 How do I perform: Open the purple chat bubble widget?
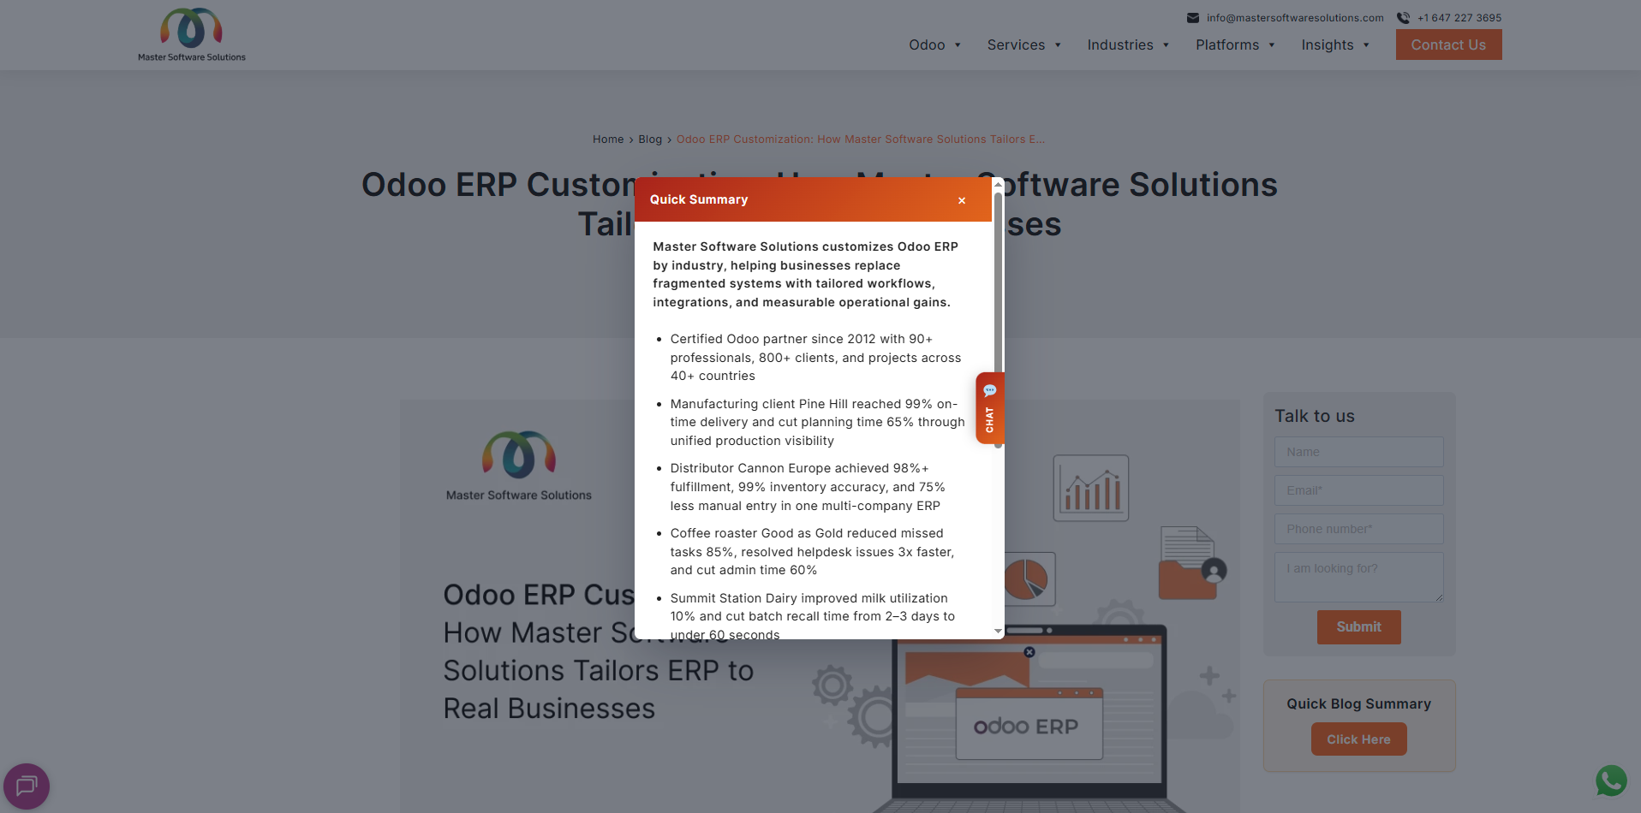pyautogui.click(x=27, y=786)
